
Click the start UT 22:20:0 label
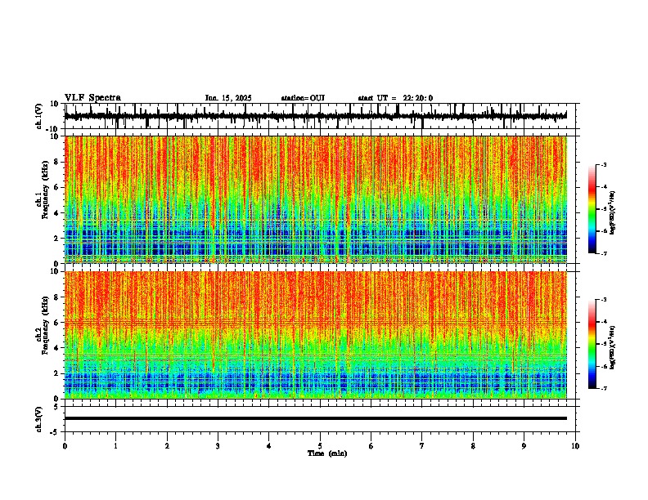(395, 98)
